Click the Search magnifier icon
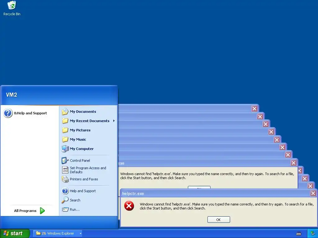This screenshot has width=318, height=238. [x=65, y=200]
